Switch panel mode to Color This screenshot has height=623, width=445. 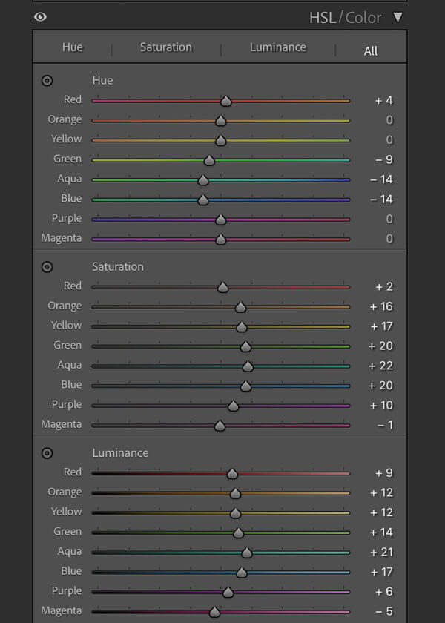363,18
